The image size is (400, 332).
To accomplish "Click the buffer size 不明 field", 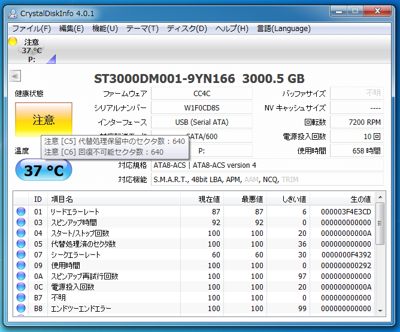I will [x=357, y=94].
